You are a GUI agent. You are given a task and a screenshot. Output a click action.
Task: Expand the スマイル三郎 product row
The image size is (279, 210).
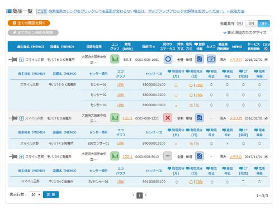(x=21, y=157)
